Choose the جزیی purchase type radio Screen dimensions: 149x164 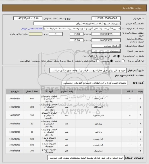click(123, 61)
